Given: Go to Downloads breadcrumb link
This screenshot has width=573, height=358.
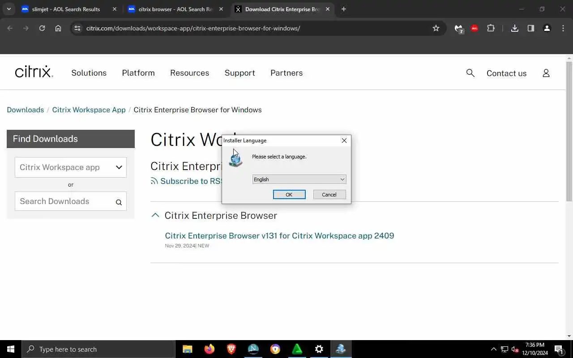Looking at the screenshot, I should pos(26,110).
